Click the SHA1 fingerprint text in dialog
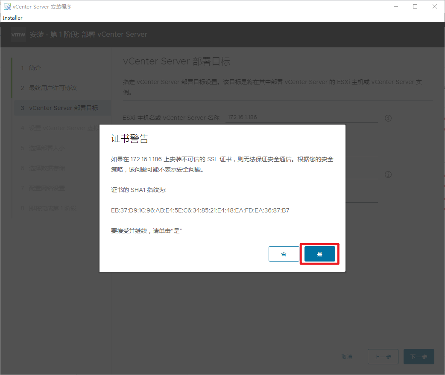Screen dimensions: 445x375 coord(200,210)
